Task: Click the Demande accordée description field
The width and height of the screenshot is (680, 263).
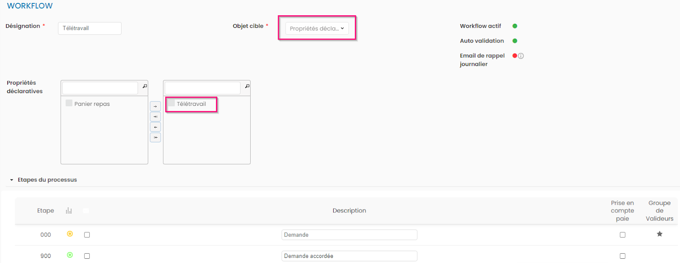Action: 349,256
